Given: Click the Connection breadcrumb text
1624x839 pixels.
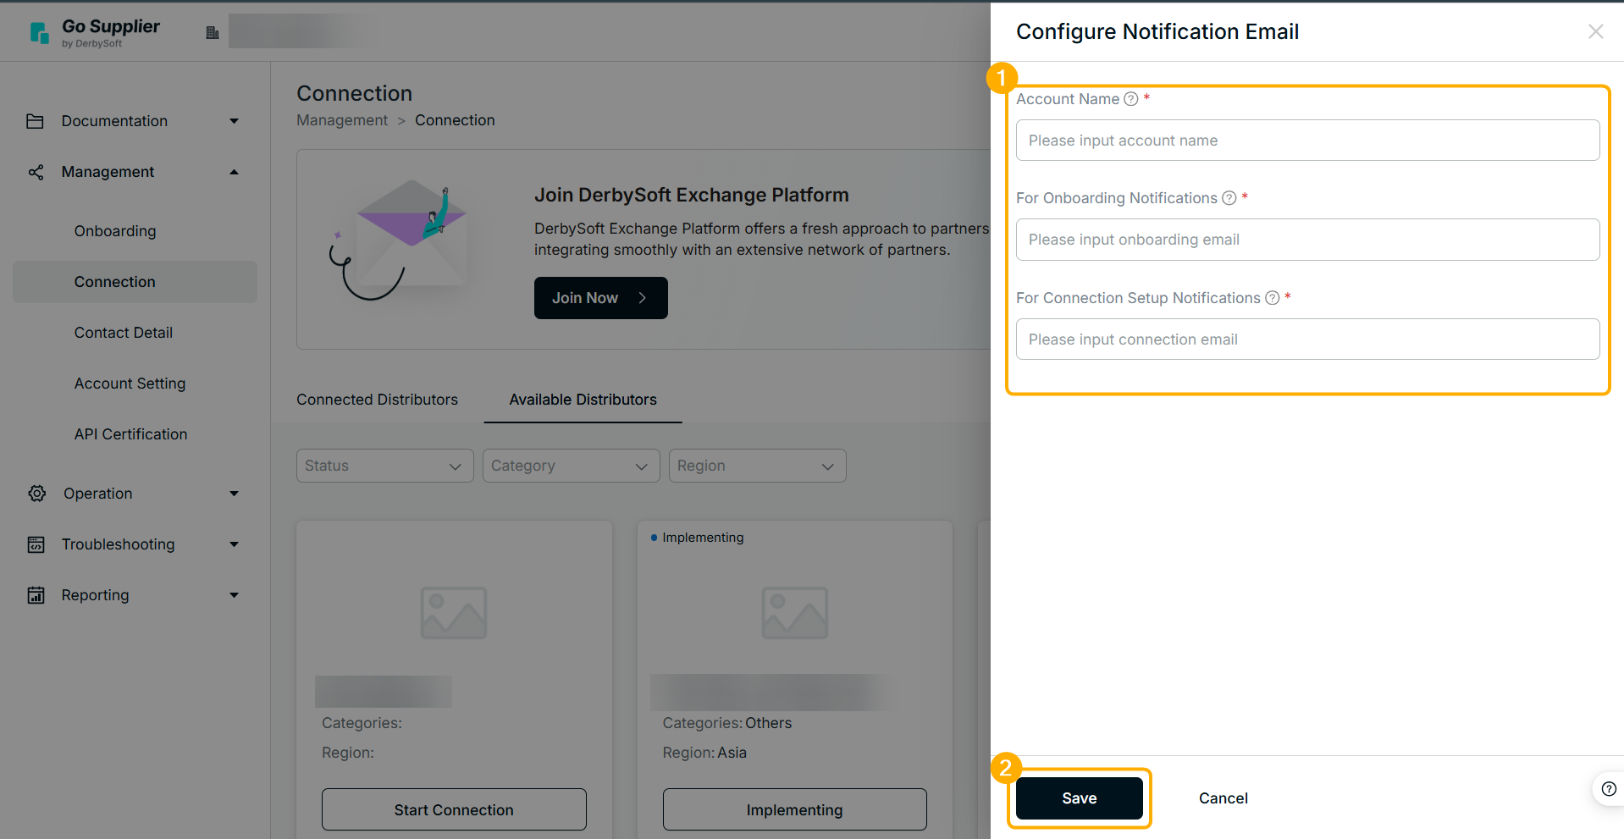Looking at the screenshot, I should (455, 120).
